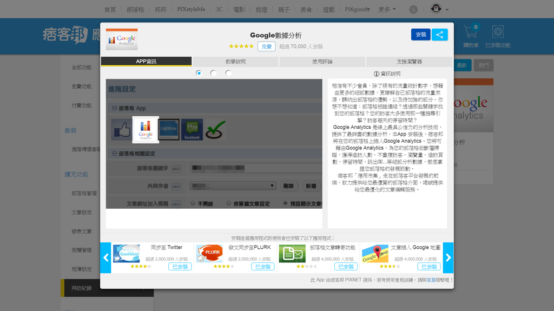
Task: Open 首頁 in top navigation
Action: click(110, 10)
